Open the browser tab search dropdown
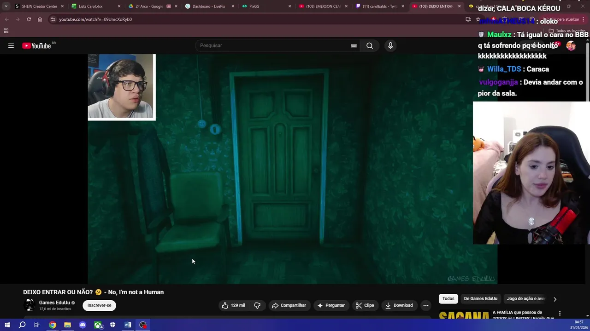 point(6,6)
